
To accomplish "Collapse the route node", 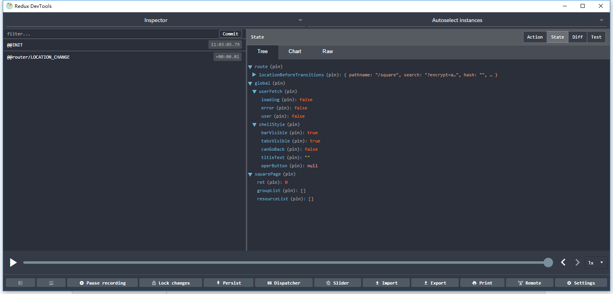I will (250, 67).
